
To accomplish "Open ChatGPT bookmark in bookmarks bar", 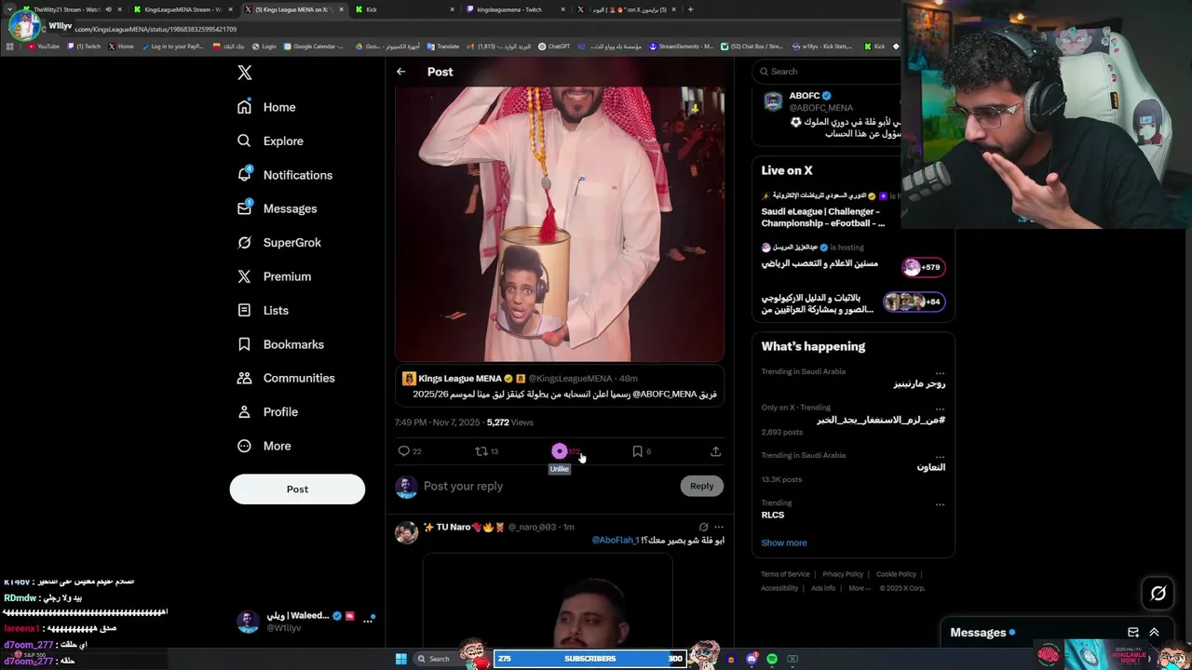I will pos(554,46).
